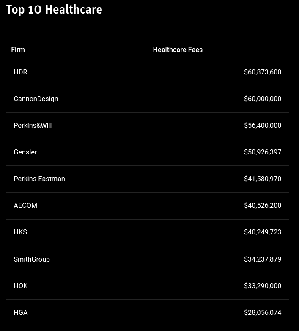Image resolution: width=299 pixels, height=331 pixels.
Task: Select the HDR firm name
Action: tap(20, 72)
